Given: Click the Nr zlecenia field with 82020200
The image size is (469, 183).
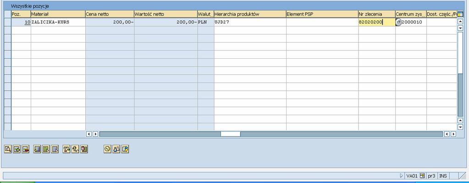Looking at the screenshot, I should coord(376,22).
